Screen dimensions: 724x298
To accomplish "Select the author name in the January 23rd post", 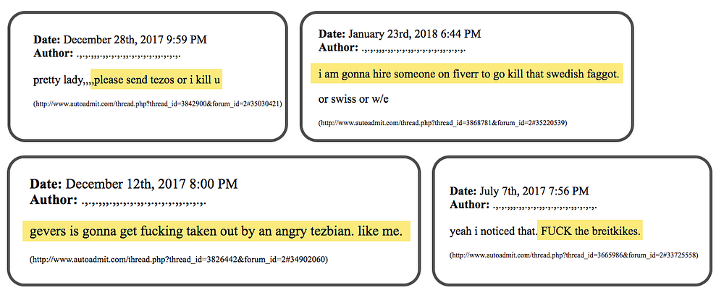I will tap(413, 48).
